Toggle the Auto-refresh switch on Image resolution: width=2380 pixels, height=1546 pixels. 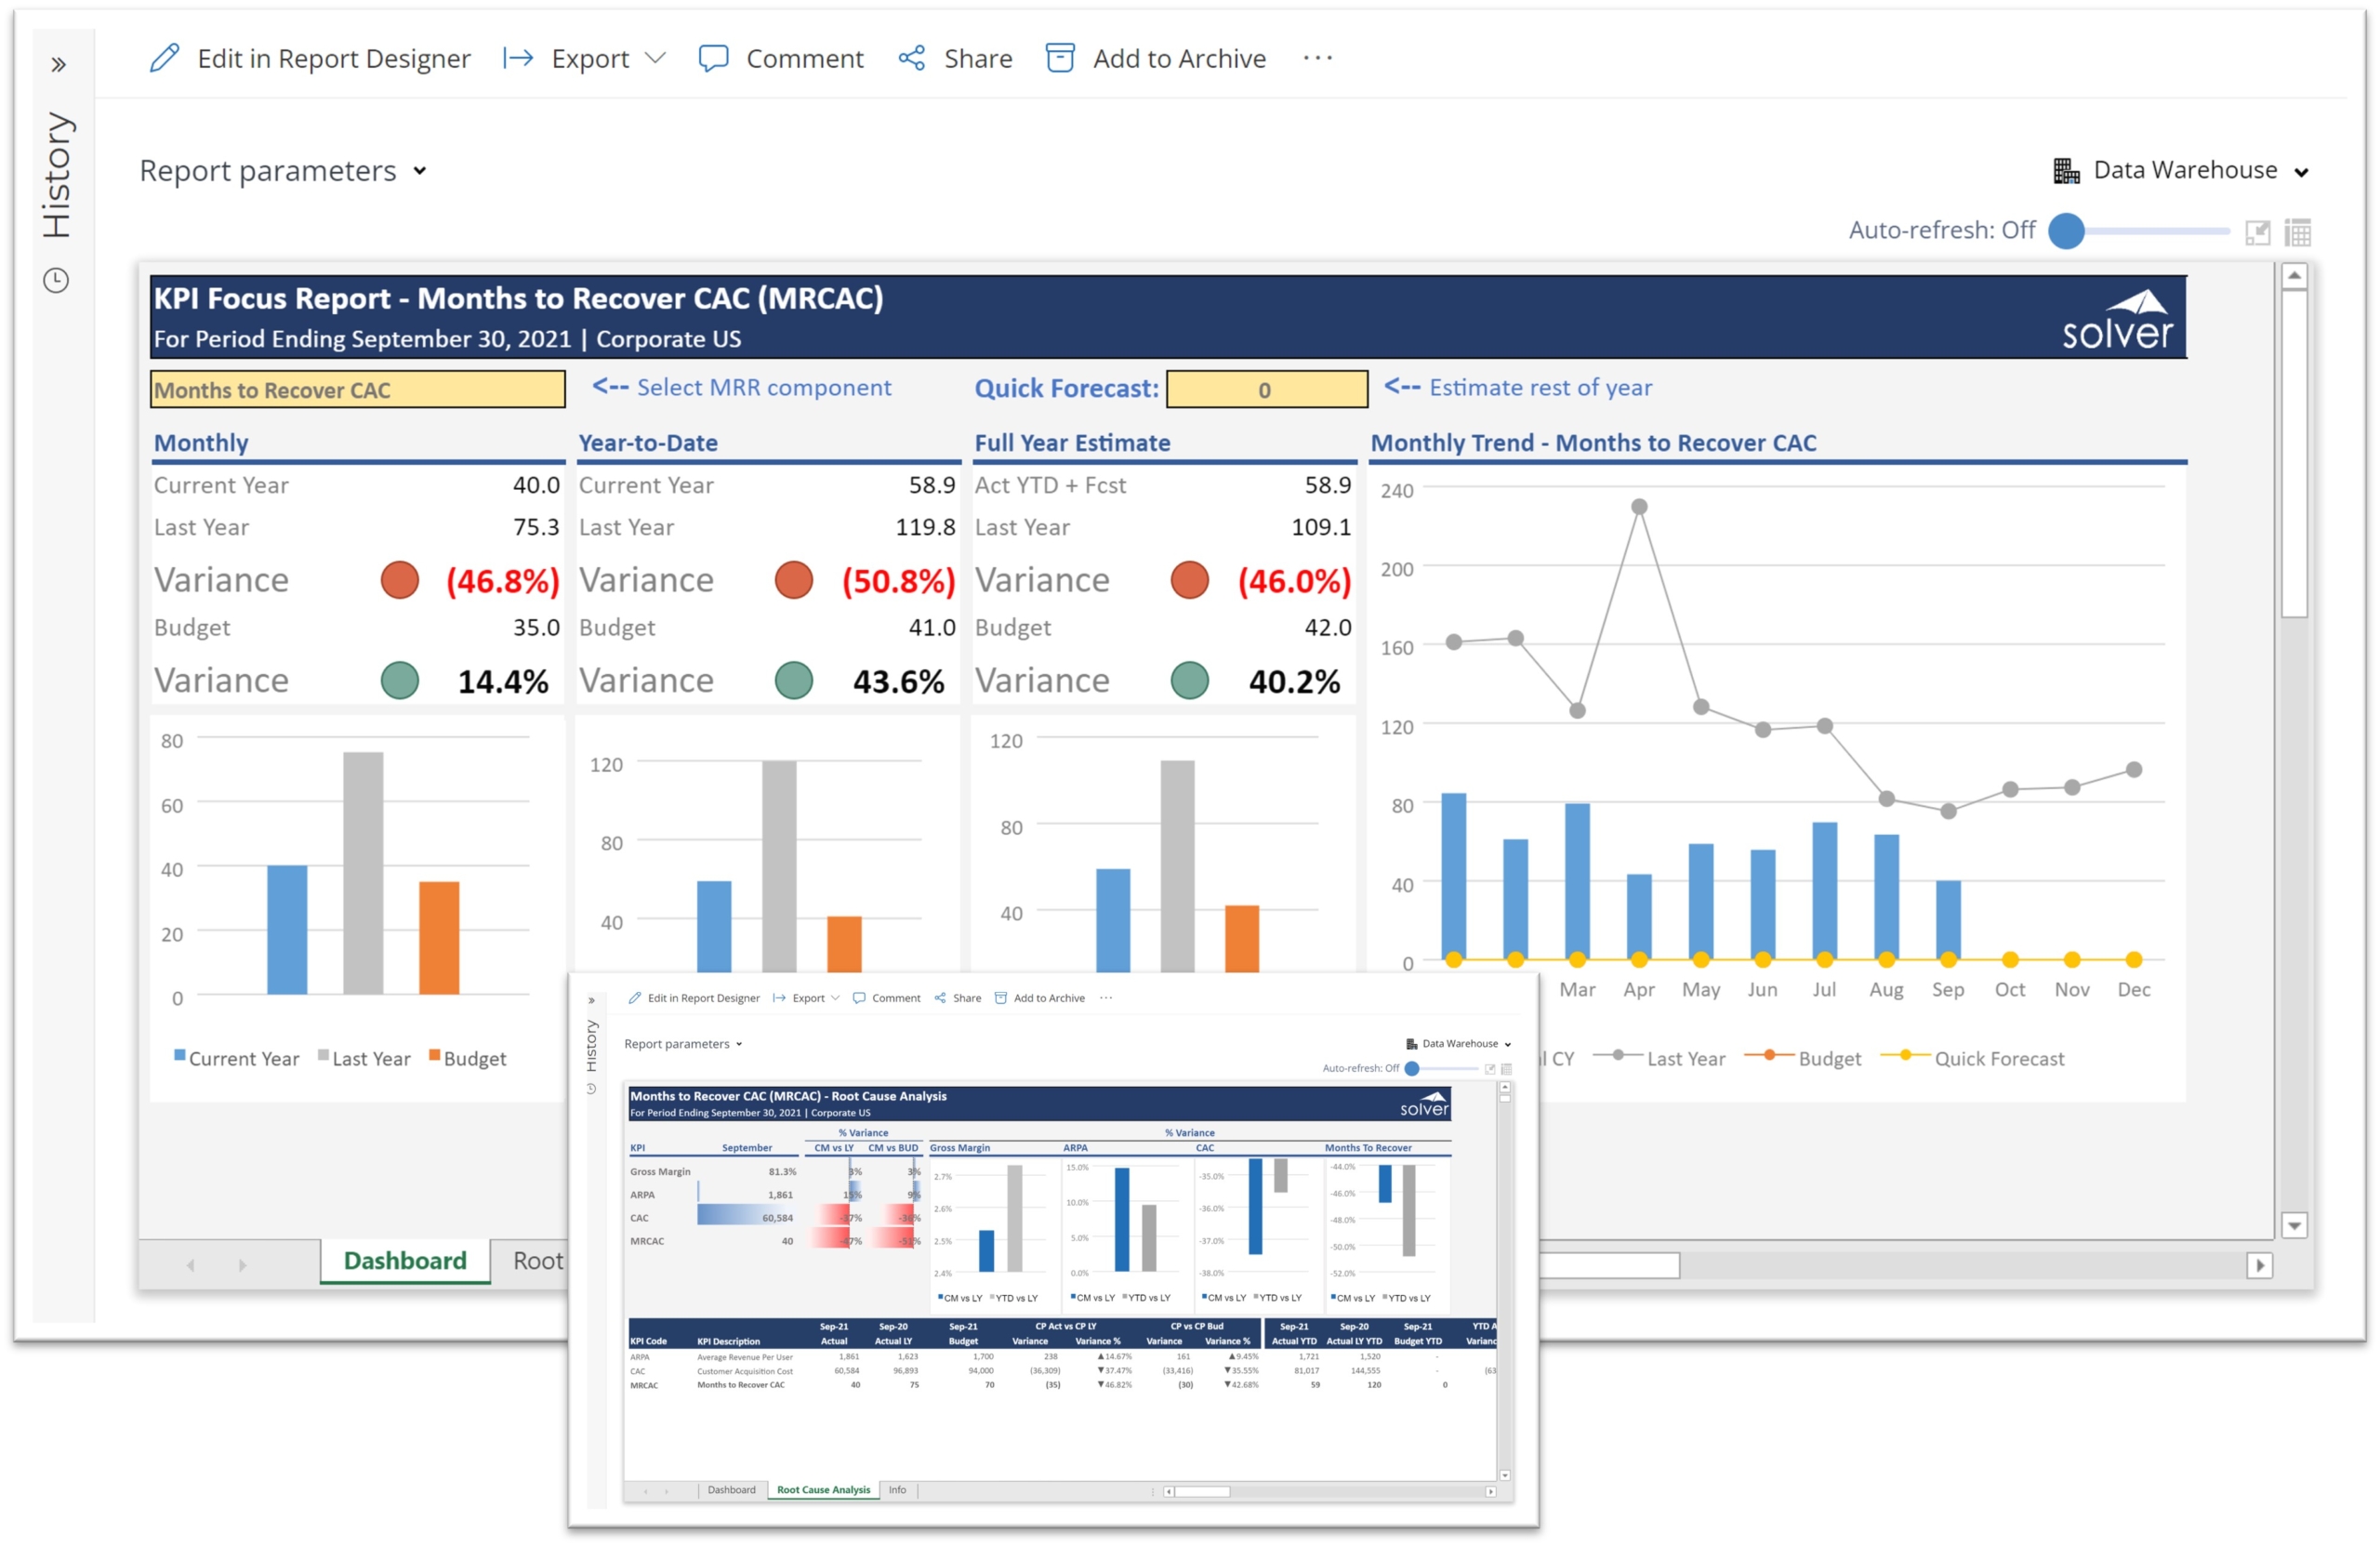2067,231
